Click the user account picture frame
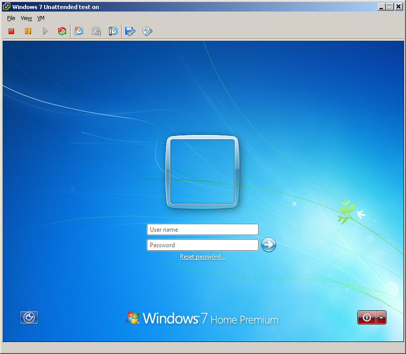Viewport: 406px width, 354px height. [x=202, y=172]
